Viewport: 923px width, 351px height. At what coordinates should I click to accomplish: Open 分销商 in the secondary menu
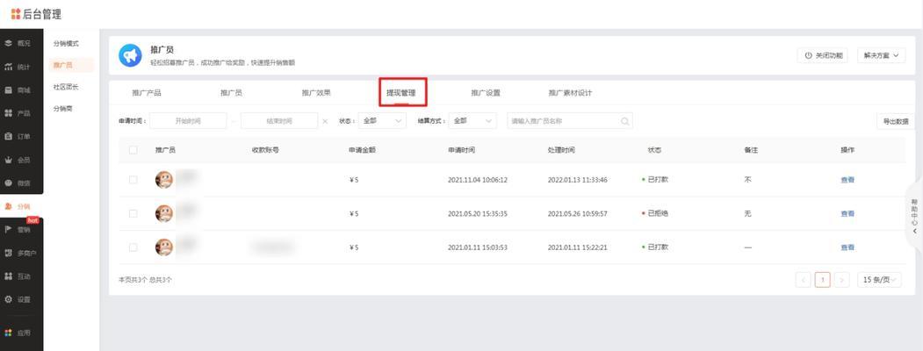click(62, 109)
